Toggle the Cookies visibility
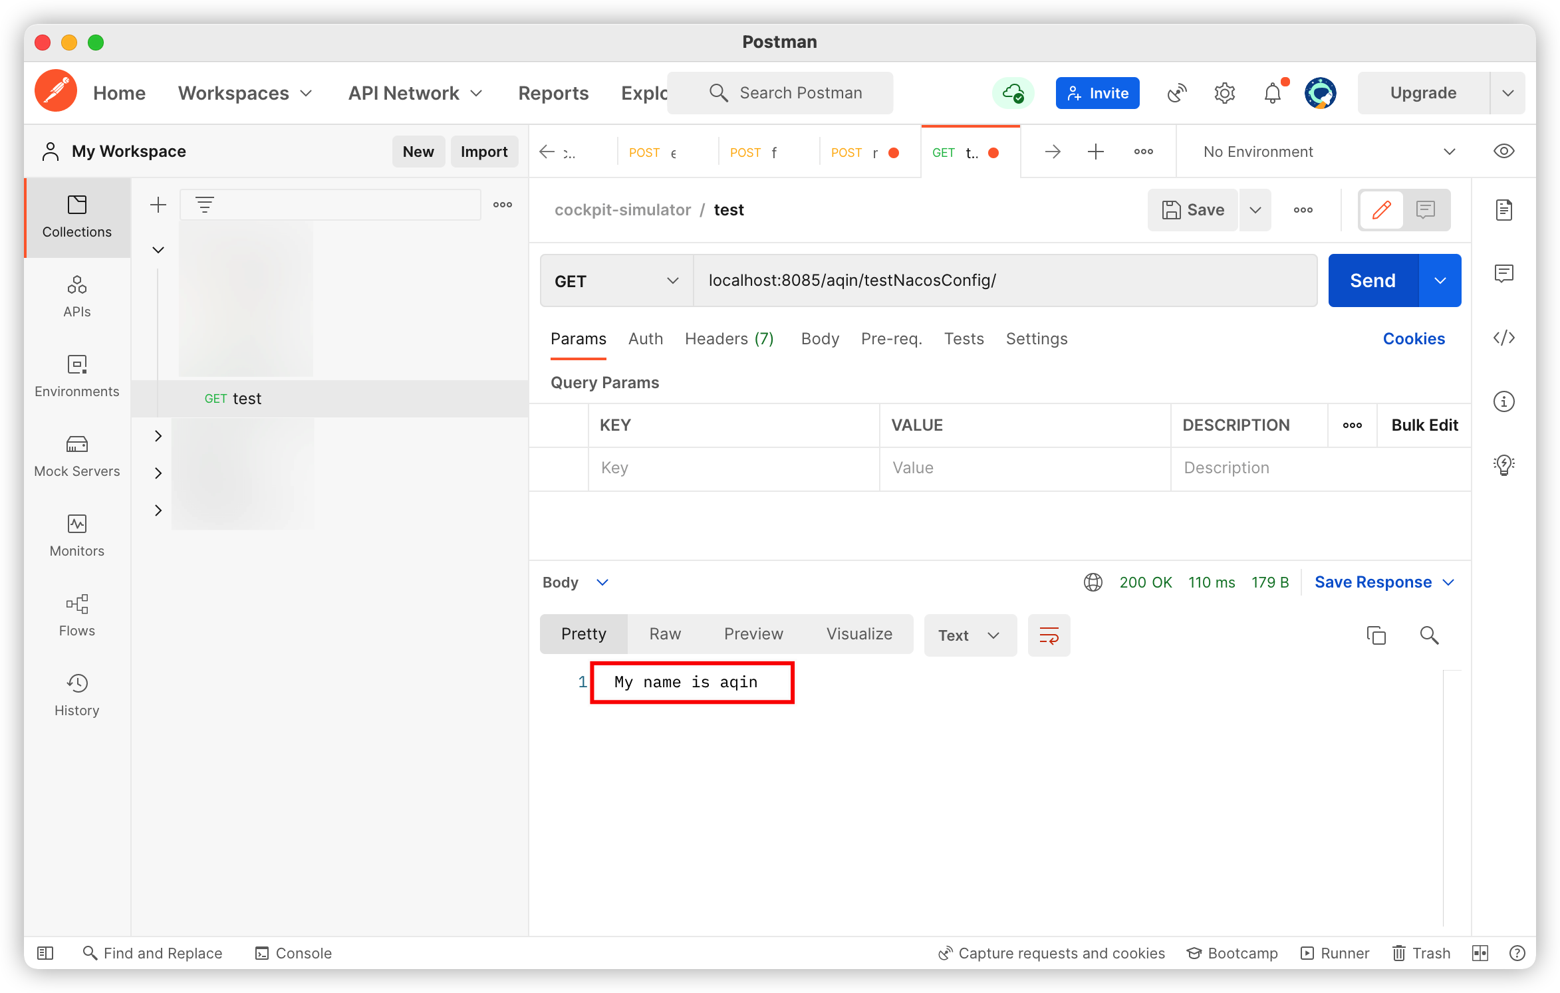 coord(1413,338)
